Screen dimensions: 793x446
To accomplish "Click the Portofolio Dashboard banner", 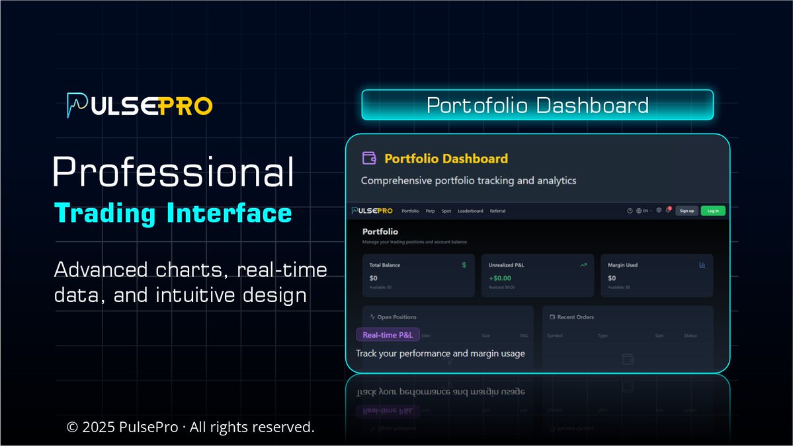I will (537, 105).
